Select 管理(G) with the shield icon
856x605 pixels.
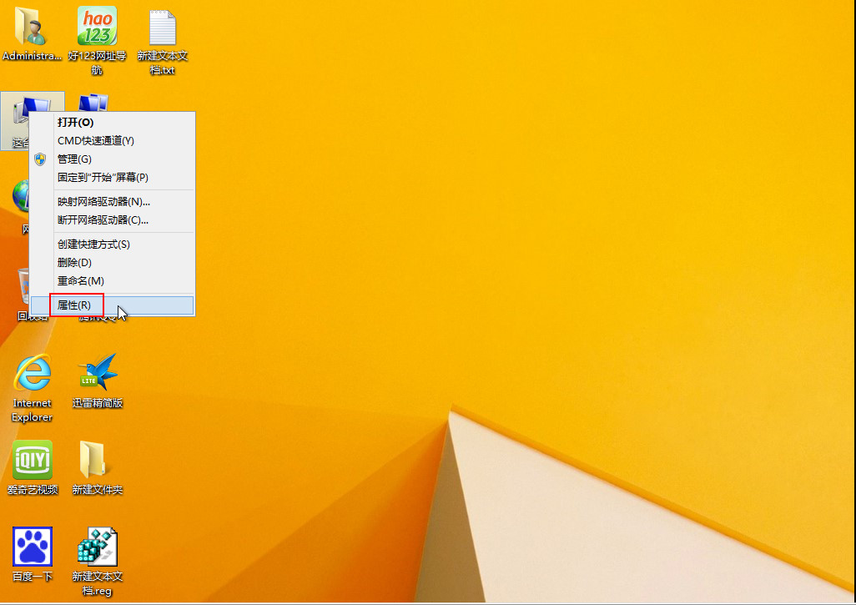click(74, 159)
